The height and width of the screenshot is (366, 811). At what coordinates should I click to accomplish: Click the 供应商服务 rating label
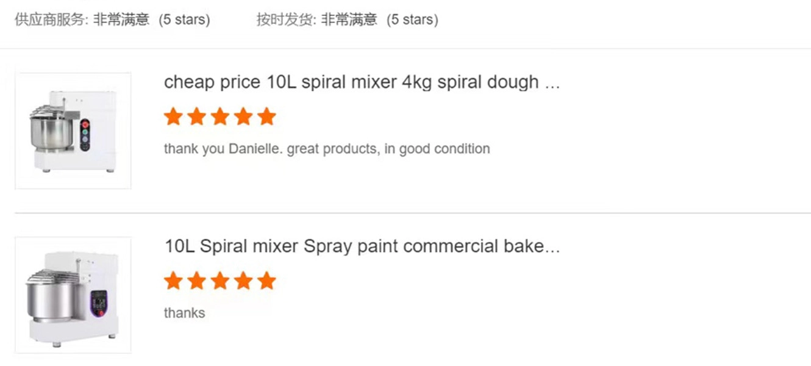click(52, 20)
